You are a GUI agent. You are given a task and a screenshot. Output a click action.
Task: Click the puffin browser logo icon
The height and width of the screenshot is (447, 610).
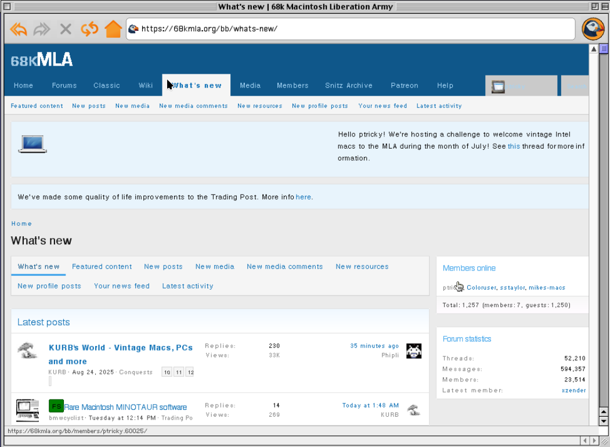[x=593, y=29]
